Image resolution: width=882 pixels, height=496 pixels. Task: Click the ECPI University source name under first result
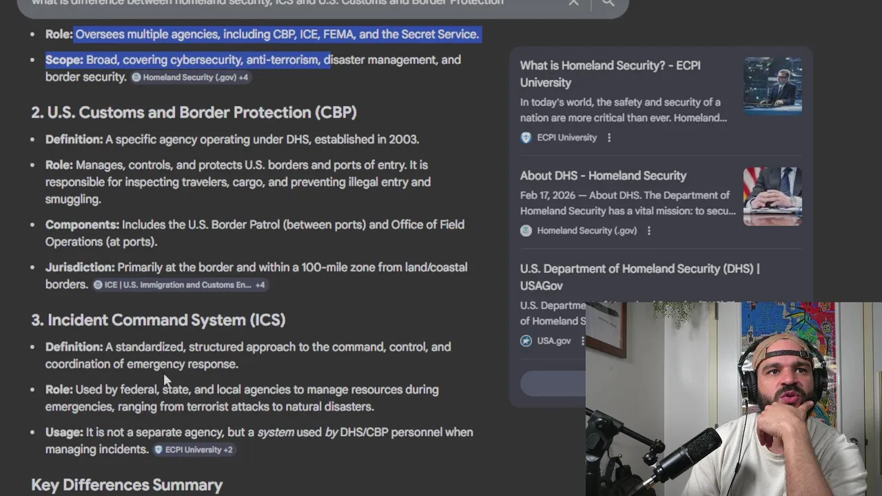(566, 138)
